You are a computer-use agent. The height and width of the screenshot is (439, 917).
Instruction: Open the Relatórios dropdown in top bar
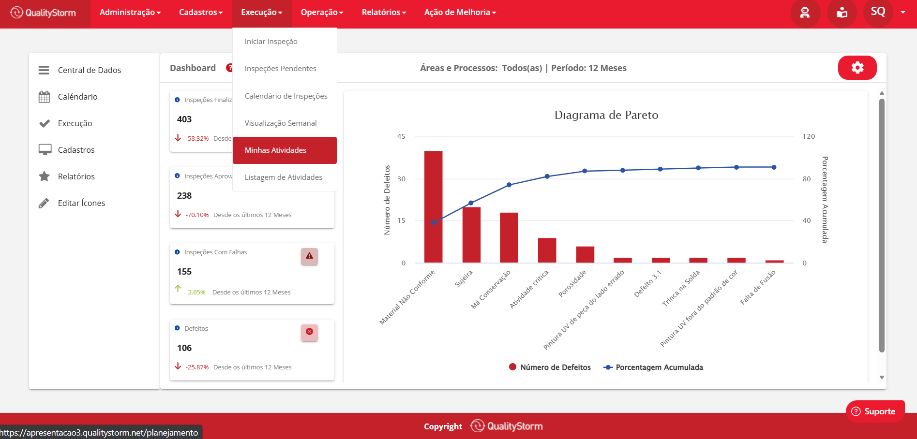(384, 13)
